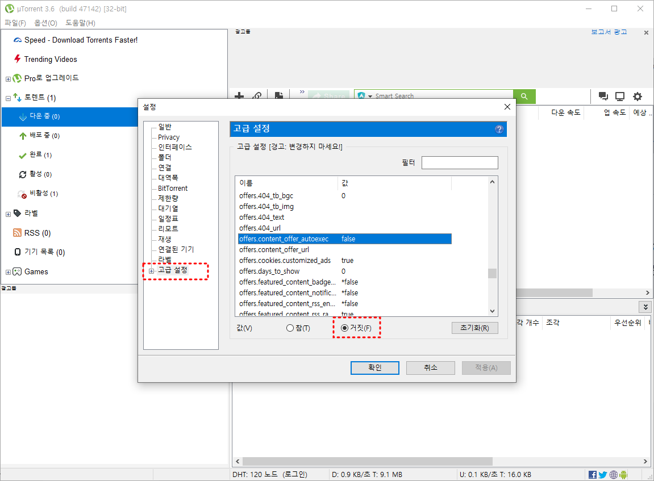Select offers.content_offer_url row
This screenshot has height=481, width=654.
tap(344, 250)
